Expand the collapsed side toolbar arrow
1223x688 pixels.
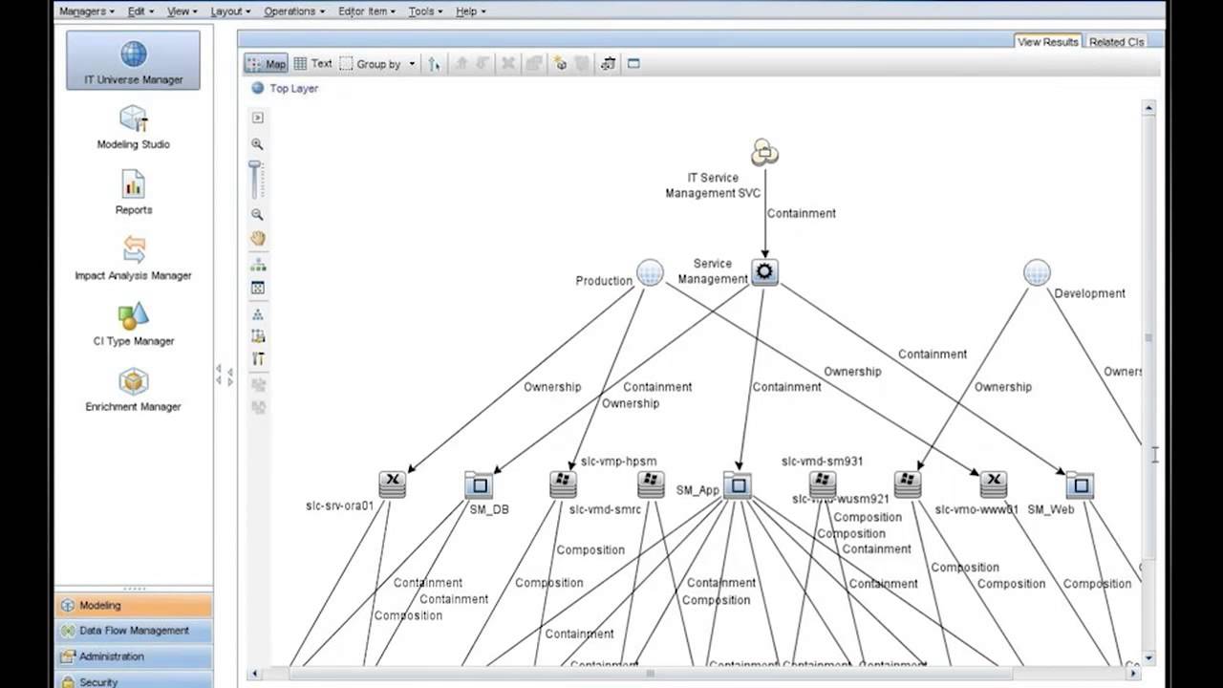[257, 118]
